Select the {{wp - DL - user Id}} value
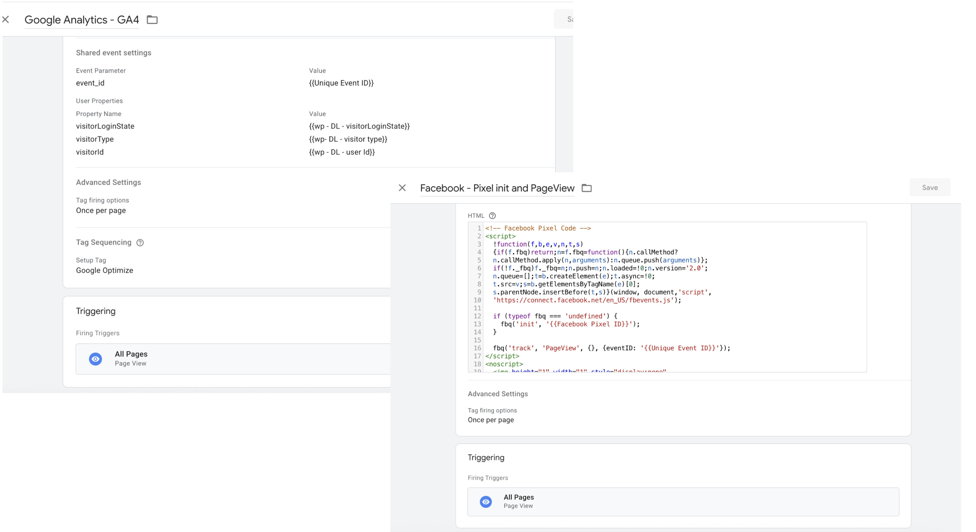 [x=342, y=152]
